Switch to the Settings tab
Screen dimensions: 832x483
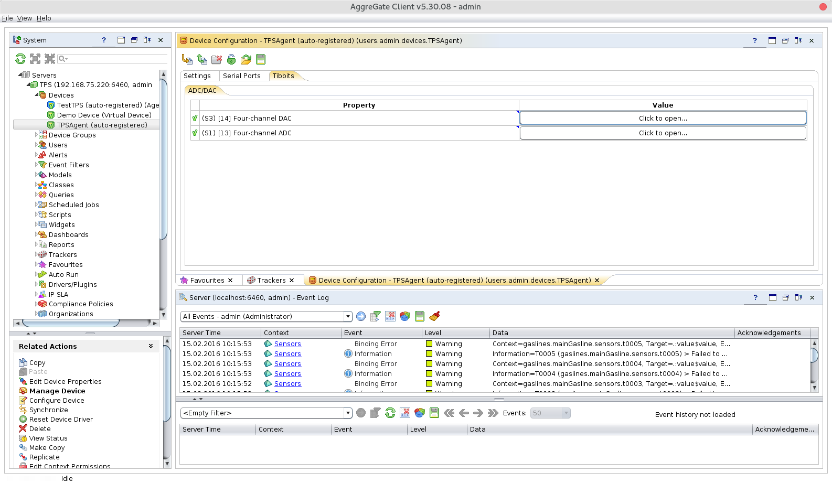coord(197,76)
